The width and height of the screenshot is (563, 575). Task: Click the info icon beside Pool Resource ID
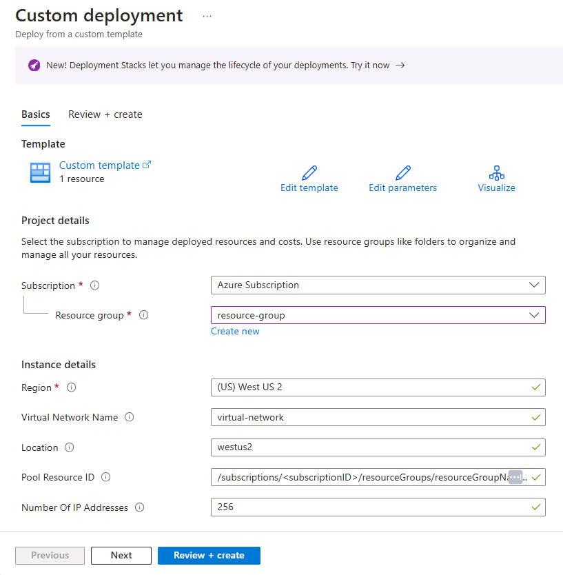(105, 476)
